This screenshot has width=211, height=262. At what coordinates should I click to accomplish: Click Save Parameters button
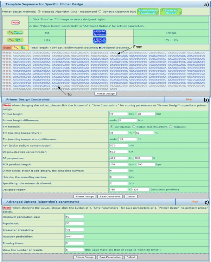(110, 257)
